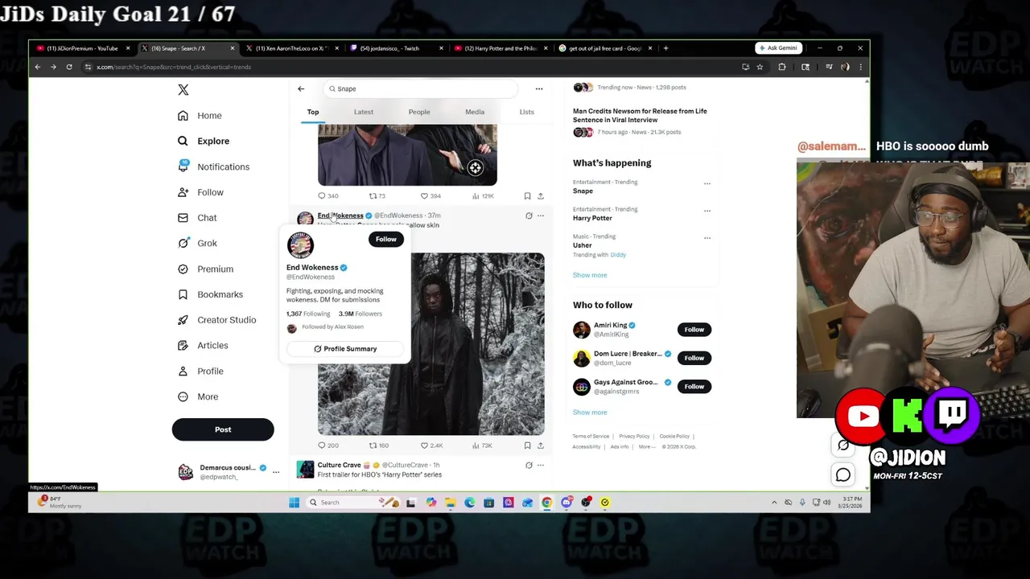The image size is (1030, 579).
Task: Click the Profile sidebar icon
Action: (x=183, y=371)
